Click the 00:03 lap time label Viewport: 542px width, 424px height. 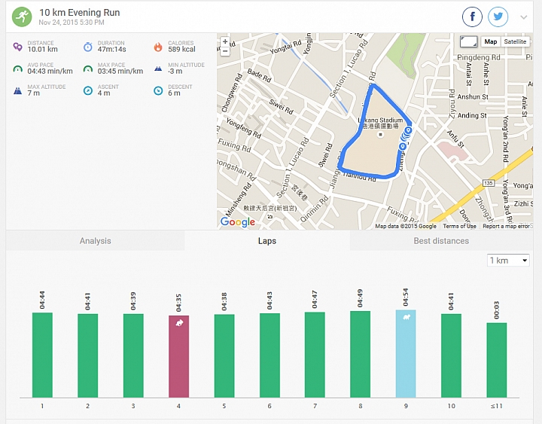point(497,310)
